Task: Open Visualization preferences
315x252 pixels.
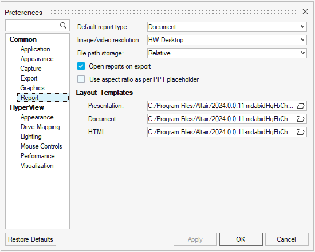Action: click(x=37, y=166)
